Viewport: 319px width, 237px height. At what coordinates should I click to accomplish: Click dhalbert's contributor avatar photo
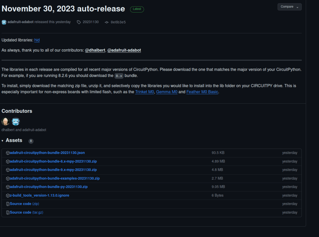pos(6,121)
